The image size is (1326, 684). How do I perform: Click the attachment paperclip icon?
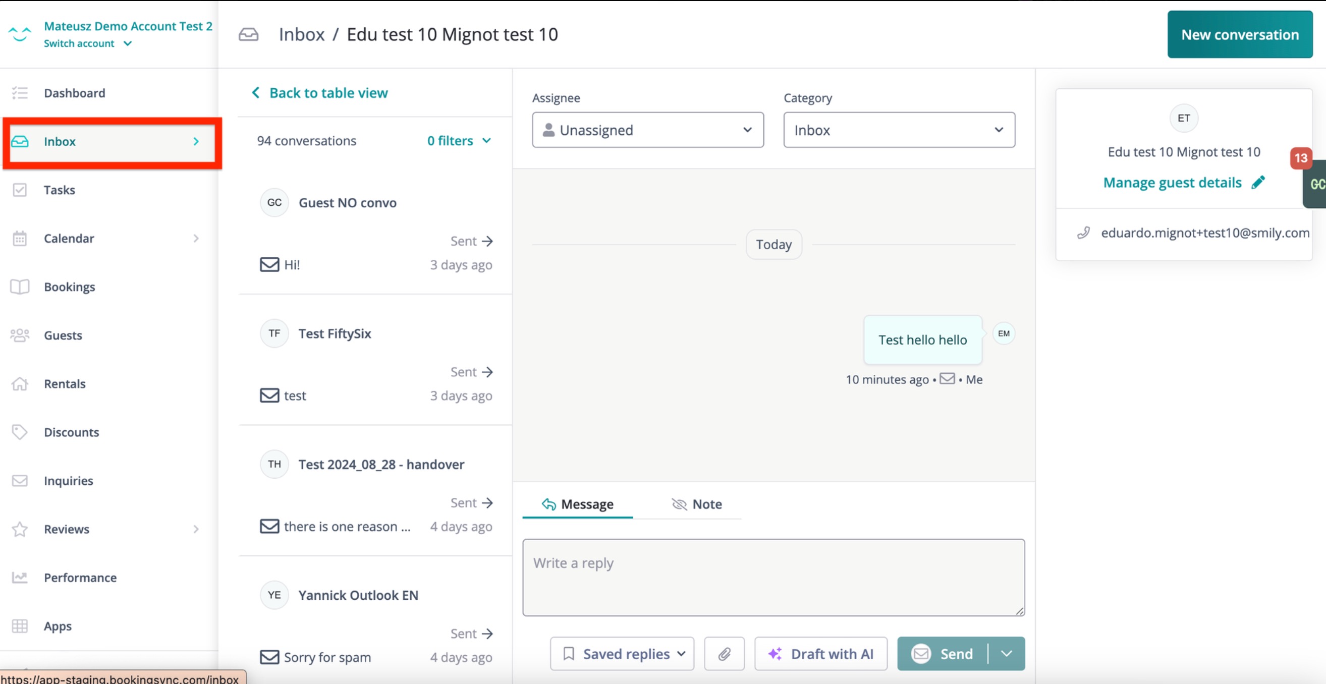724,654
